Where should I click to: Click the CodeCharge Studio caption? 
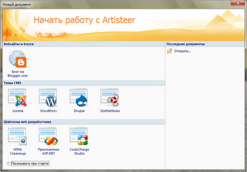tap(79, 151)
